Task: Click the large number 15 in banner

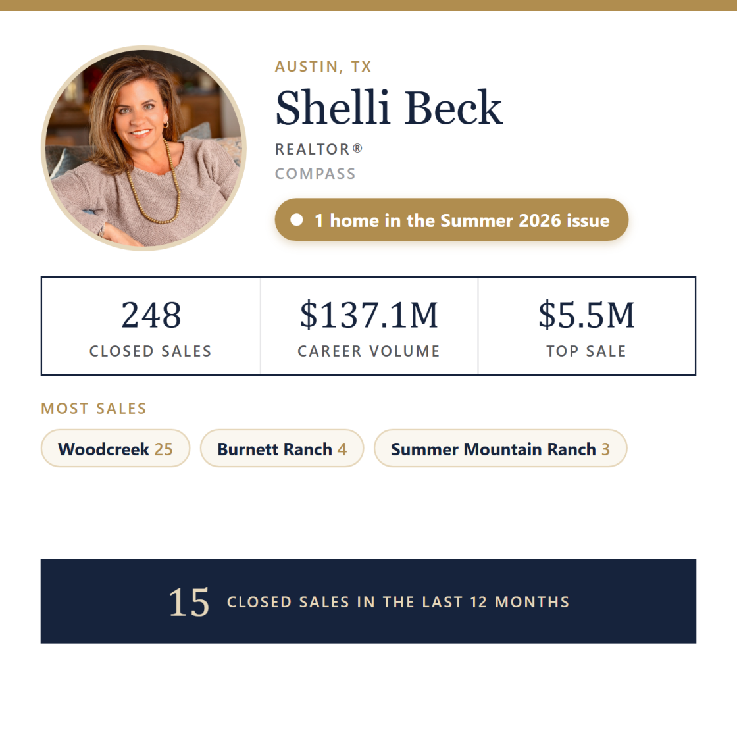Action: pyautogui.click(x=189, y=602)
